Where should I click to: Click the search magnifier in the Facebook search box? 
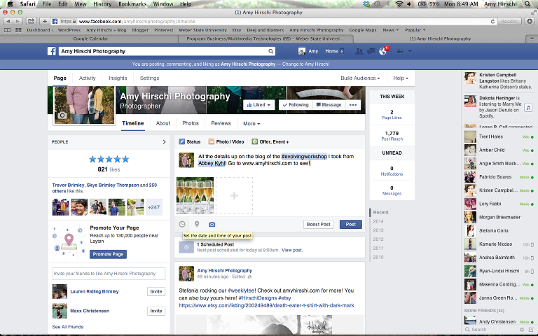tap(270, 51)
